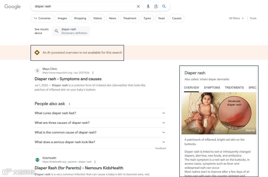Switch to News results
Screen dimensions: 268x177
pyautogui.click(x=113, y=18)
